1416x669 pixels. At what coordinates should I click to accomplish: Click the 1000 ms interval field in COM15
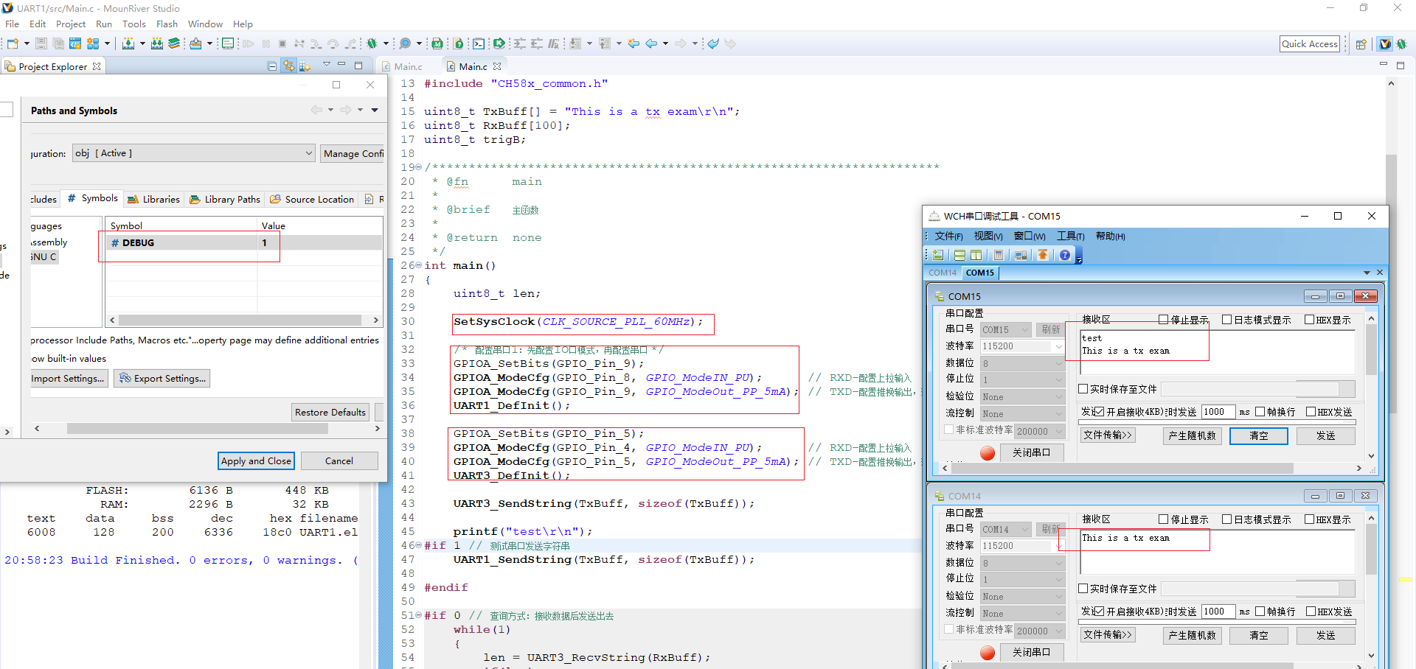pos(1218,412)
